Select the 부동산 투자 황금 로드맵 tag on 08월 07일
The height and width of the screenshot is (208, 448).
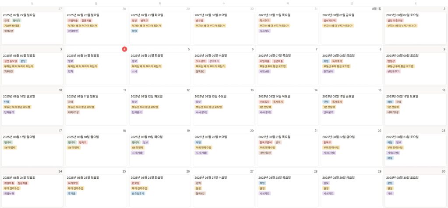point(272,66)
